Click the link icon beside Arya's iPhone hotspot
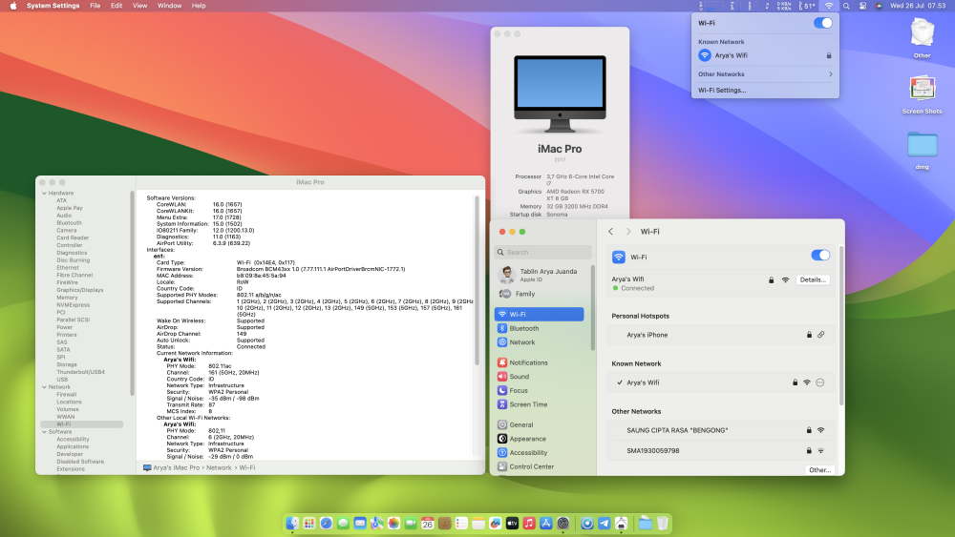 (x=821, y=335)
